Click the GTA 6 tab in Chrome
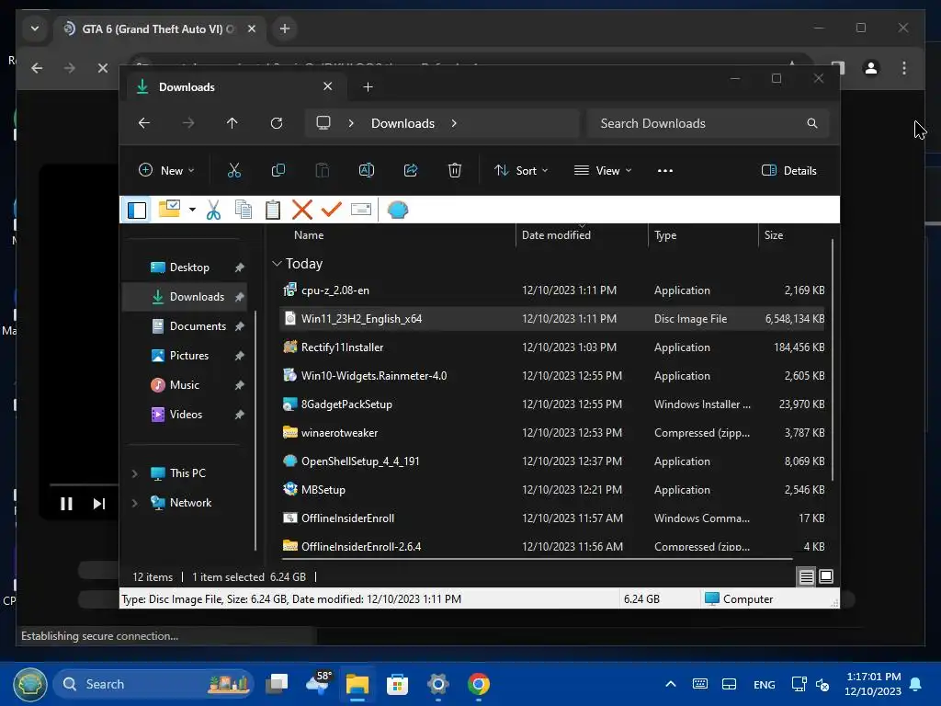The height and width of the screenshot is (706, 941). click(x=159, y=28)
